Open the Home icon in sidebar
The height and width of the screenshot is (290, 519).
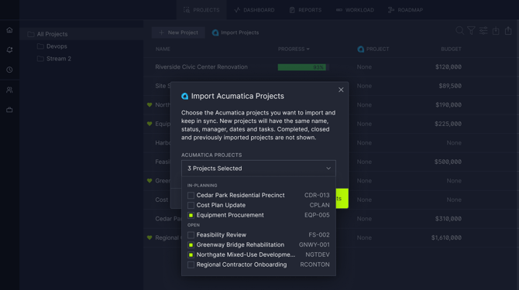(x=9, y=30)
